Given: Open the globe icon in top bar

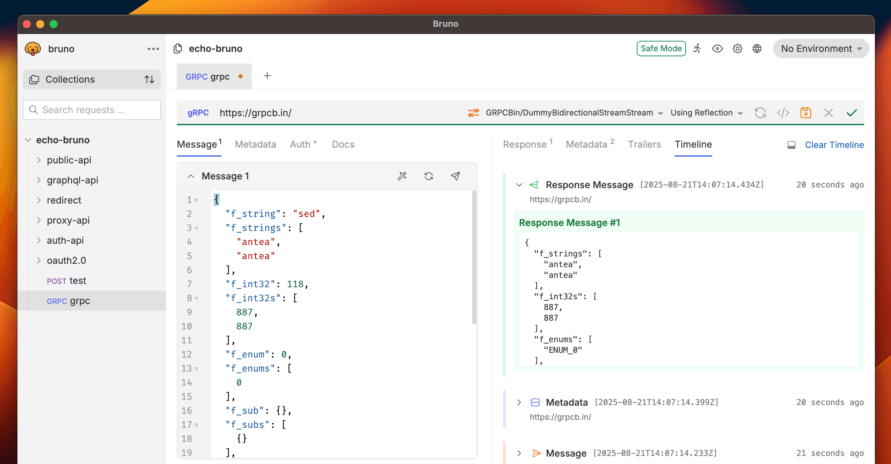Looking at the screenshot, I should (757, 49).
